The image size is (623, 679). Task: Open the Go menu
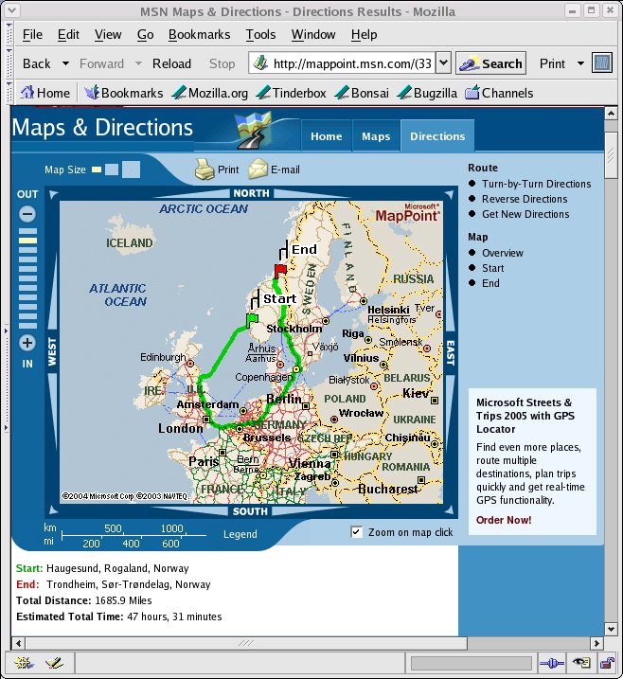tap(145, 34)
